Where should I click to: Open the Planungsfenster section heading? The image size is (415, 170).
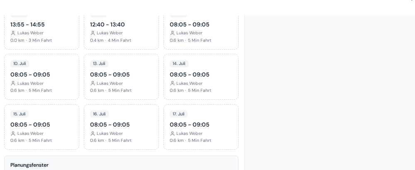(x=29, y=165)
